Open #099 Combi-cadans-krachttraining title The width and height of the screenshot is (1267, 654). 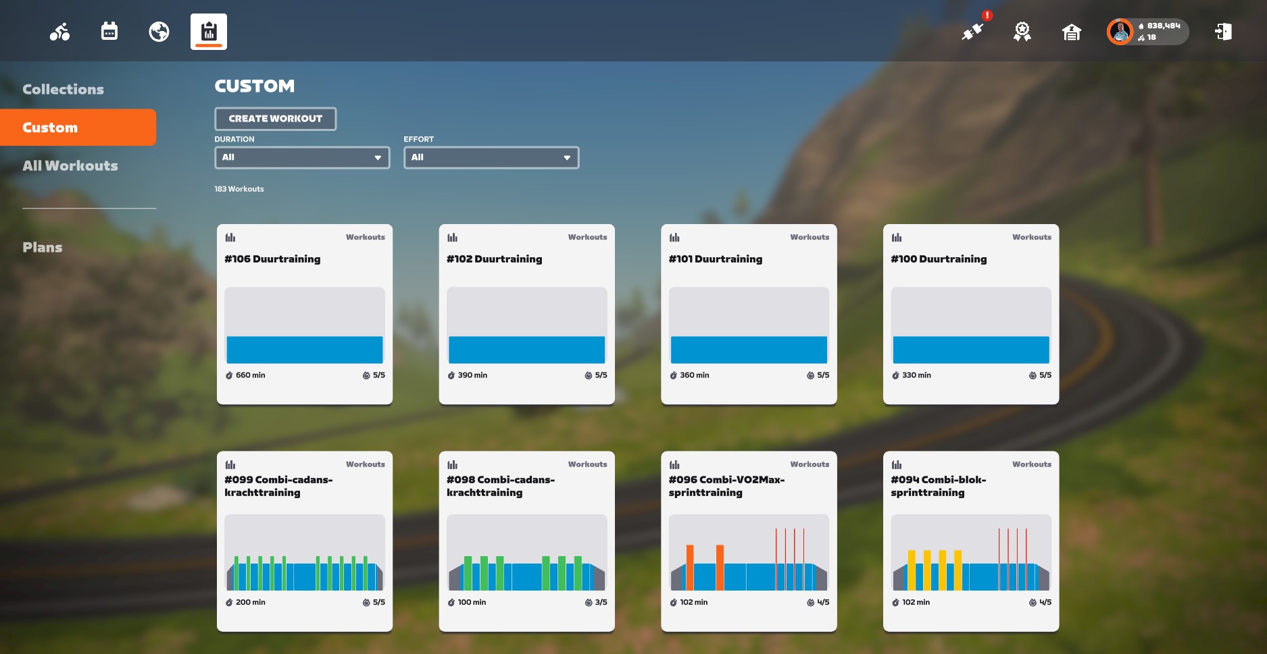pyautogui.click(x=278, y=486)
